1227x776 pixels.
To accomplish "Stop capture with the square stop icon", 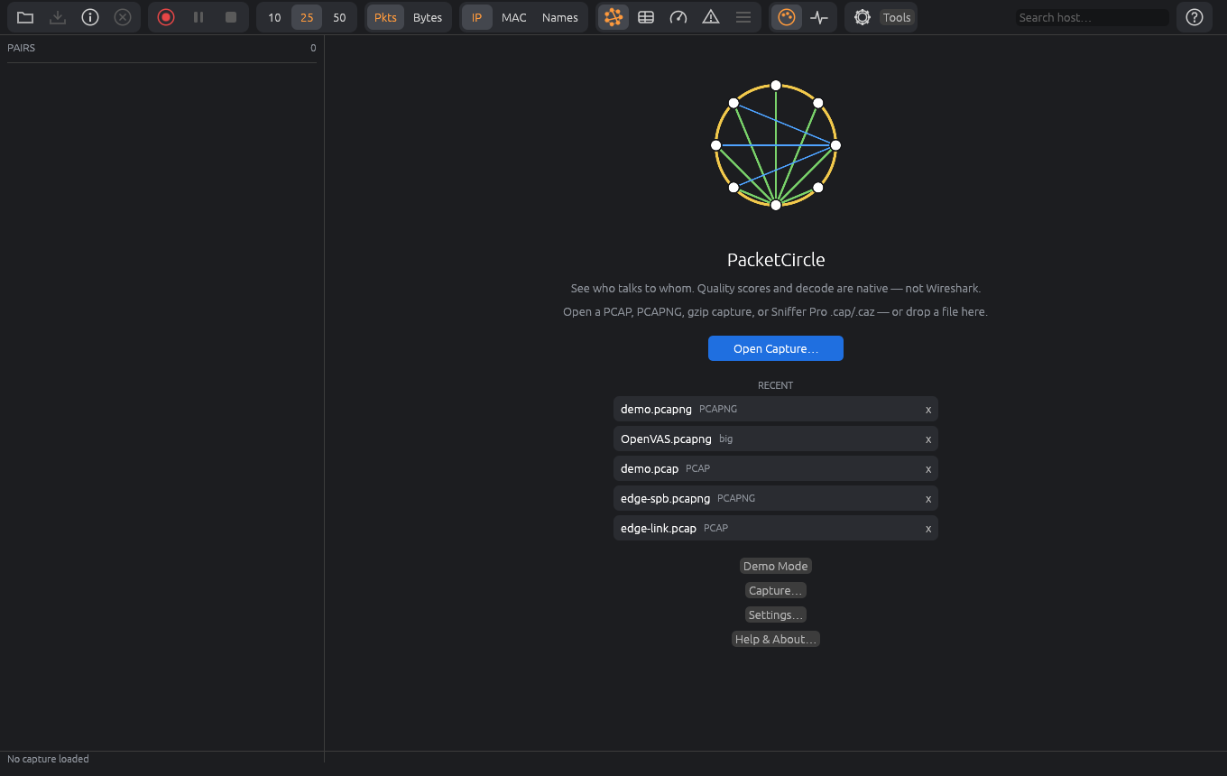I will tap(231, 17).
